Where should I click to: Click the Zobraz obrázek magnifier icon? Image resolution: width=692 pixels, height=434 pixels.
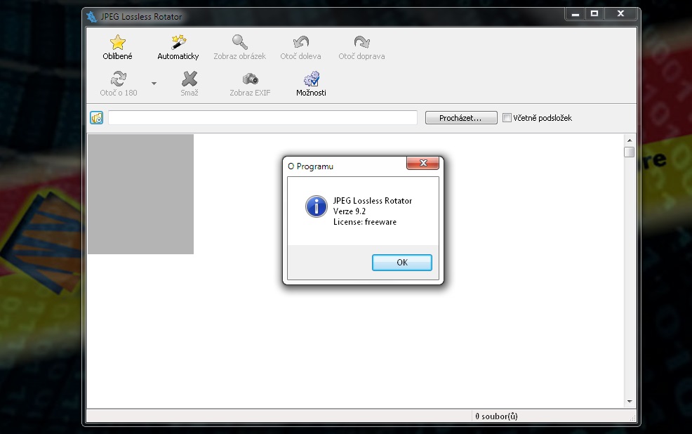pos(239,42)
